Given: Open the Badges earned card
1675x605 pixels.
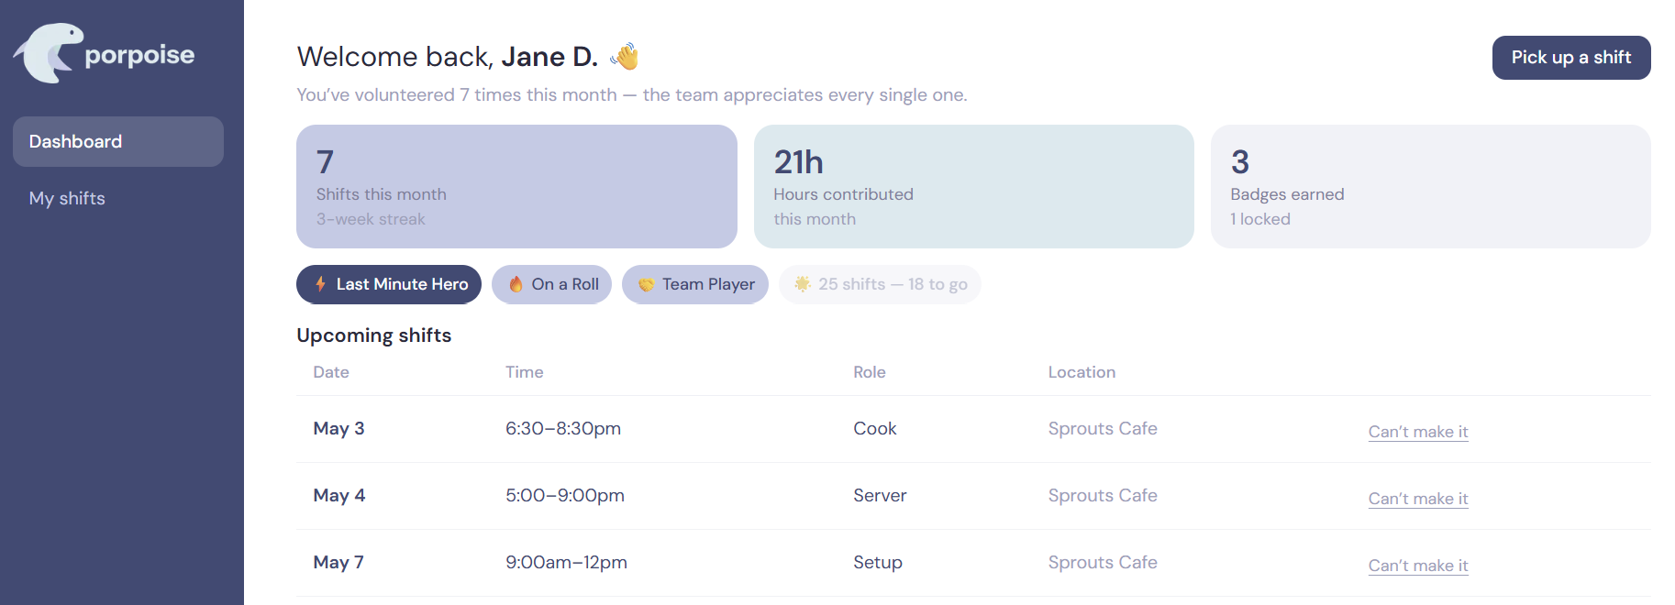Looking at the screenshot, I should point(1431,186).
